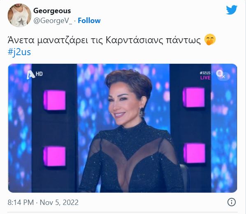Click the Alpha HD channel logo in the image

(x=35, y=74)
